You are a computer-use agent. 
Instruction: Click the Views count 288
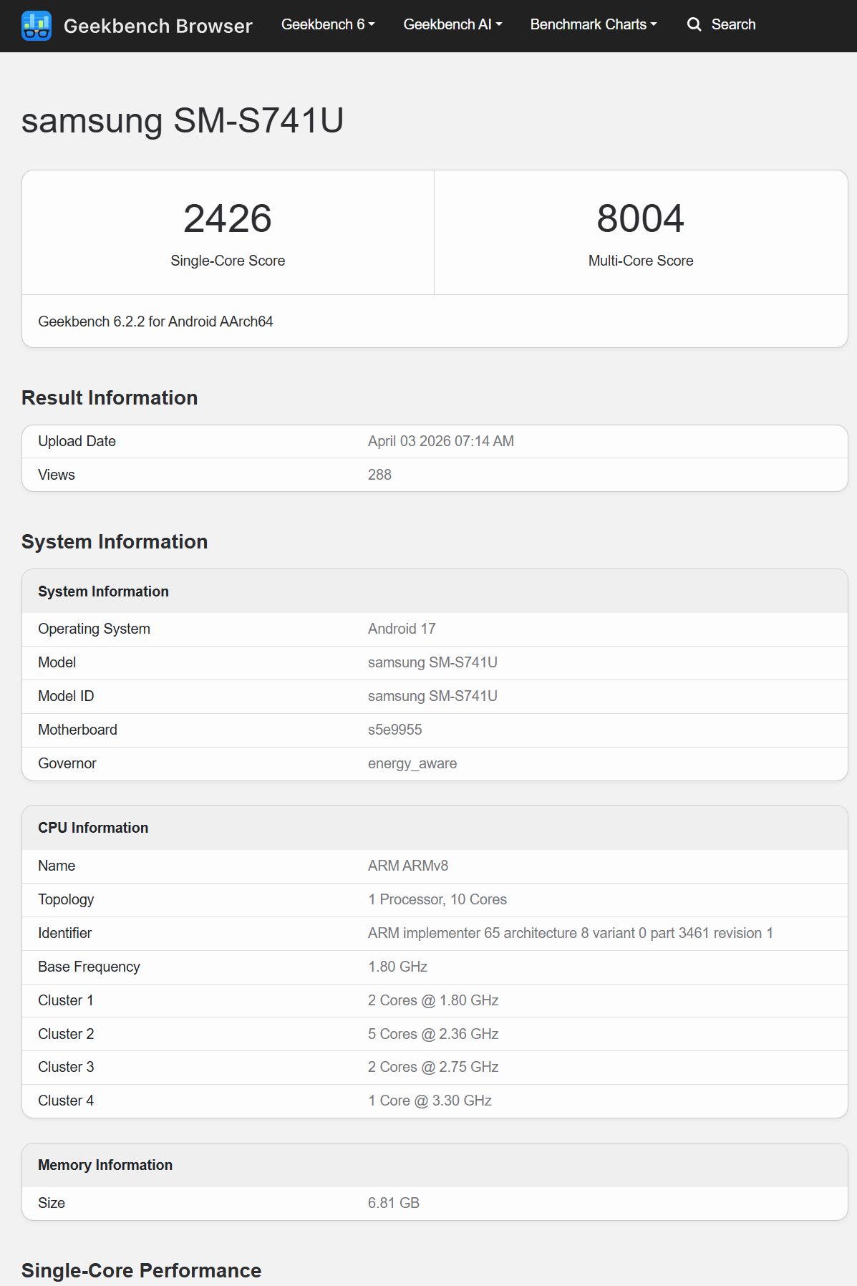point(379,475)
